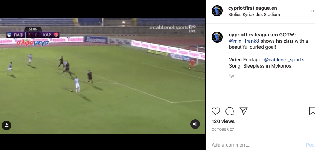Screen dimensions: 315x150
Task: Click the caption's cypriotfirstleague.en username
Action: pos(253,35)
